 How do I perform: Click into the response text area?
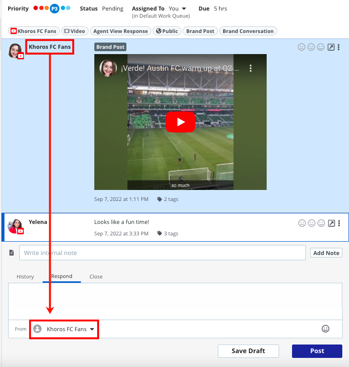coord(175,301)
